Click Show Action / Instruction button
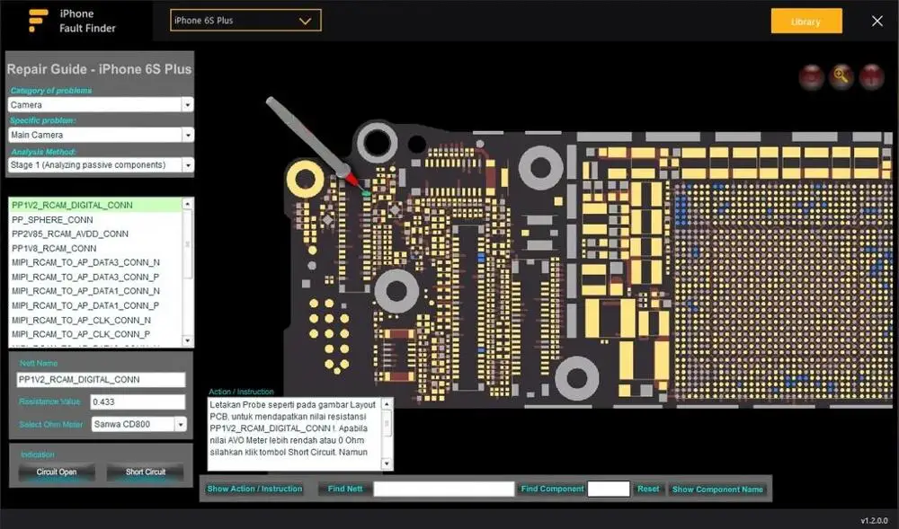Screen dimensions: 899x529 tap(254, 489)
